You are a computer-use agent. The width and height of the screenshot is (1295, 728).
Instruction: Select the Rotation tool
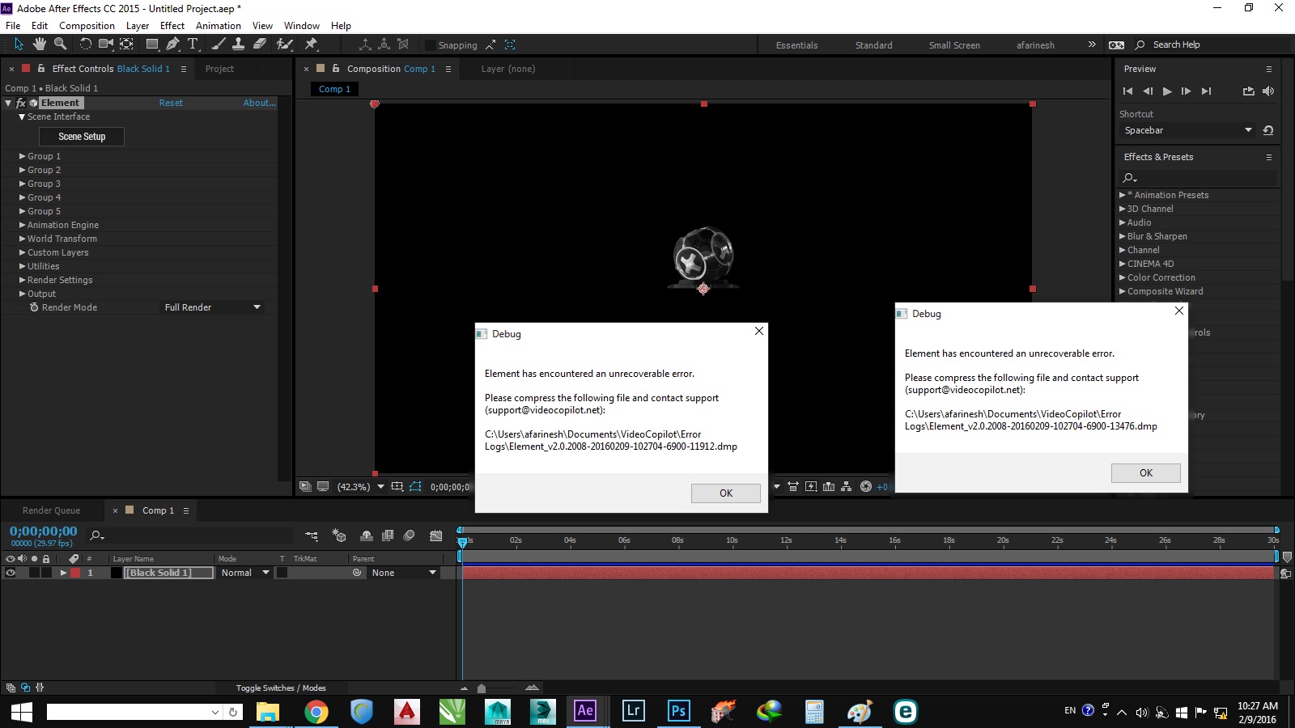coord(85,44)
